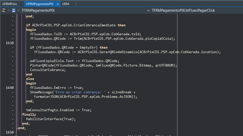The image size is (243, 136).
Task: Select the TFRMPagamentoPIX class combo text
Action: tap(38, 10)
